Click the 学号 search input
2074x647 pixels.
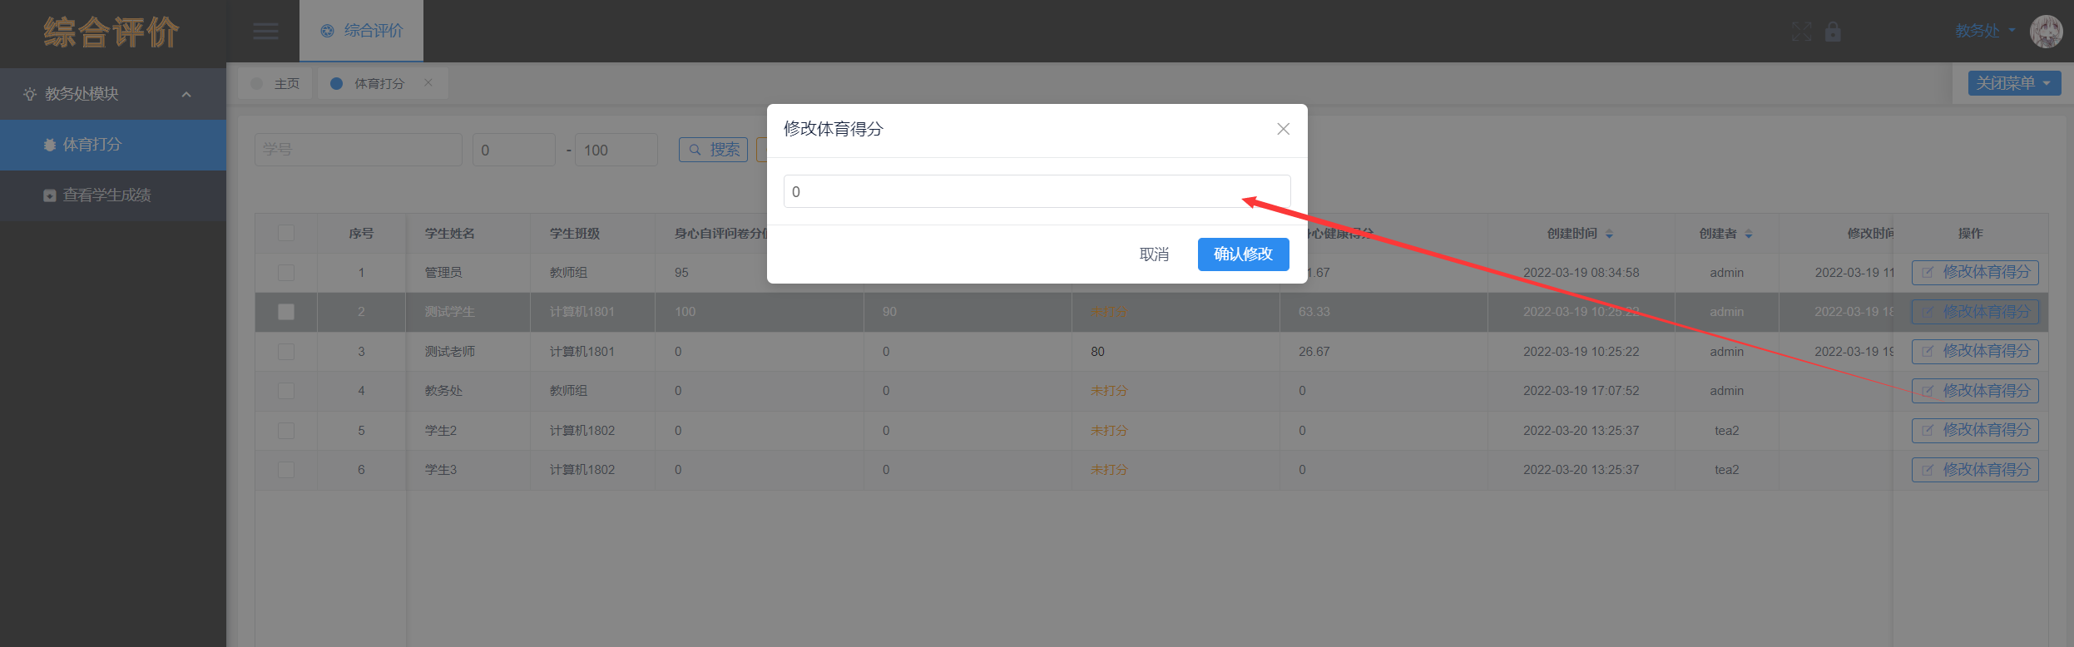pyautogui.click(x=359, y=150)
